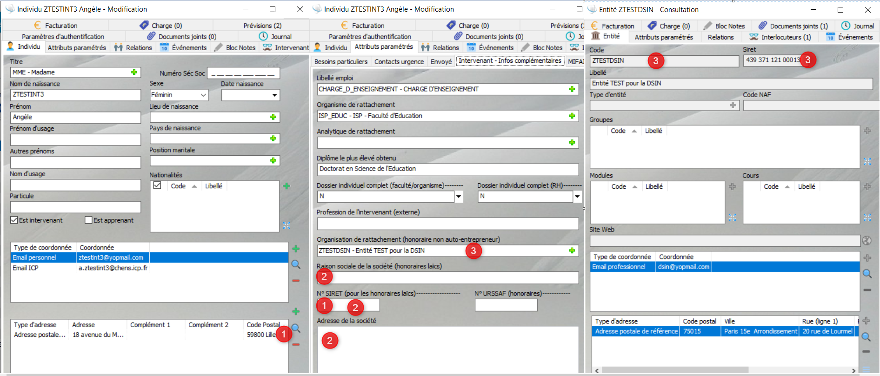Click magnifier icon beside individu coordonnées list

point(296,264)
